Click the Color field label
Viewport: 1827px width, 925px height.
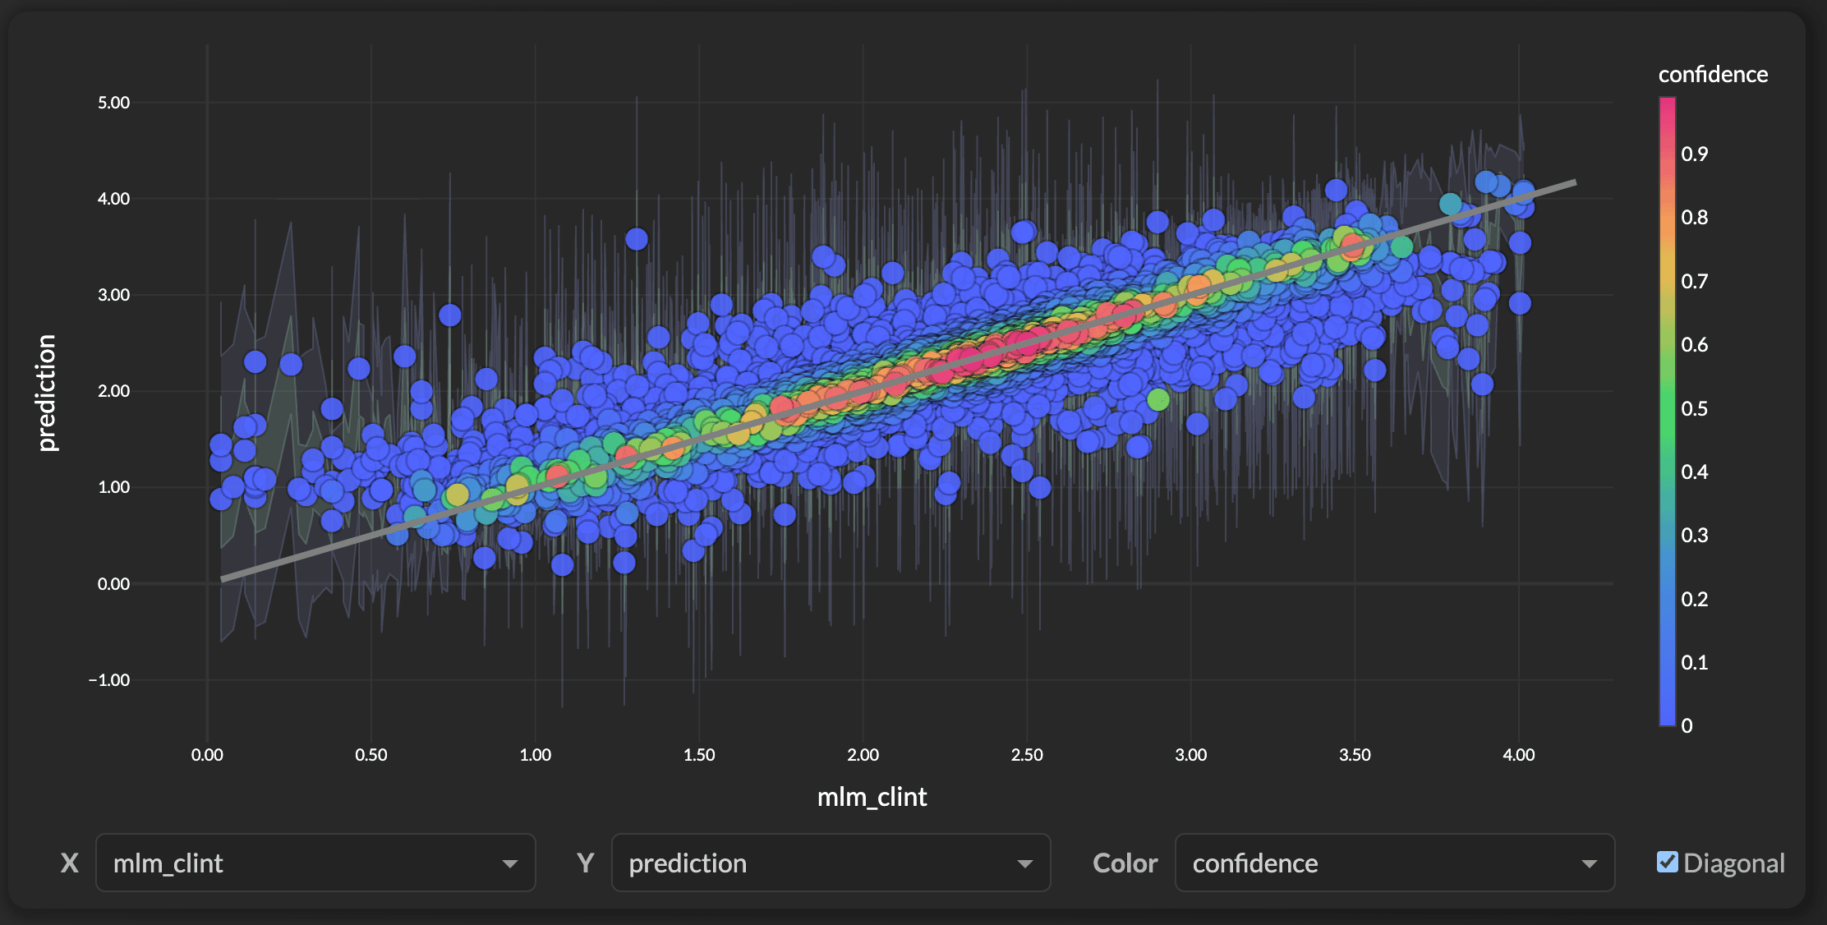1125,863
